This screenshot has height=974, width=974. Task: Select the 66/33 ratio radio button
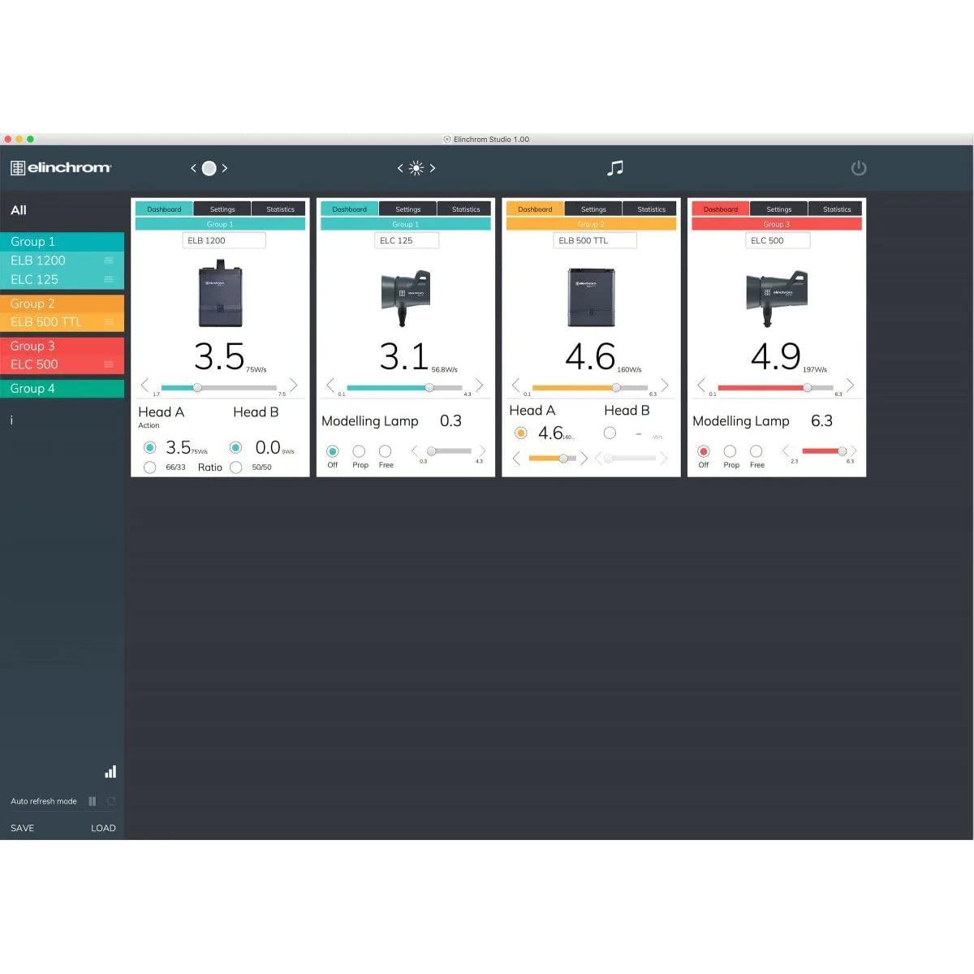(x=150, y=468)
